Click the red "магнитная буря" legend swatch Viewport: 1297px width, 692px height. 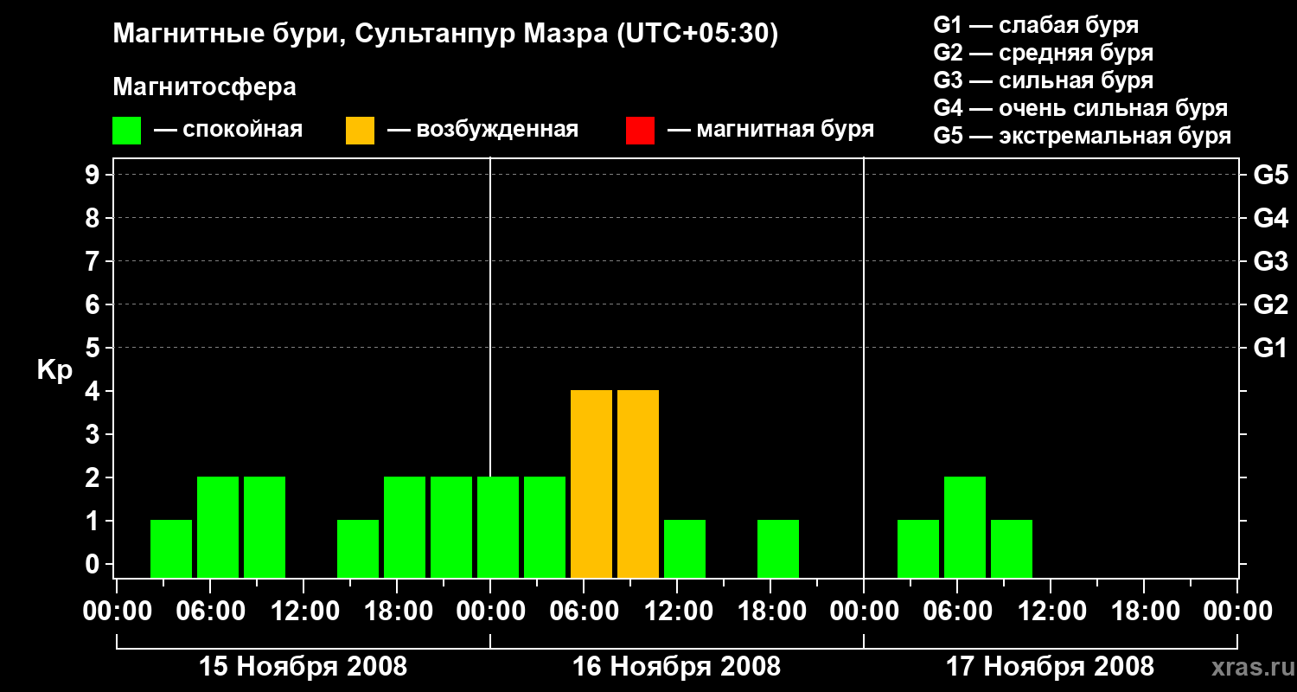[x=640, y=131]
